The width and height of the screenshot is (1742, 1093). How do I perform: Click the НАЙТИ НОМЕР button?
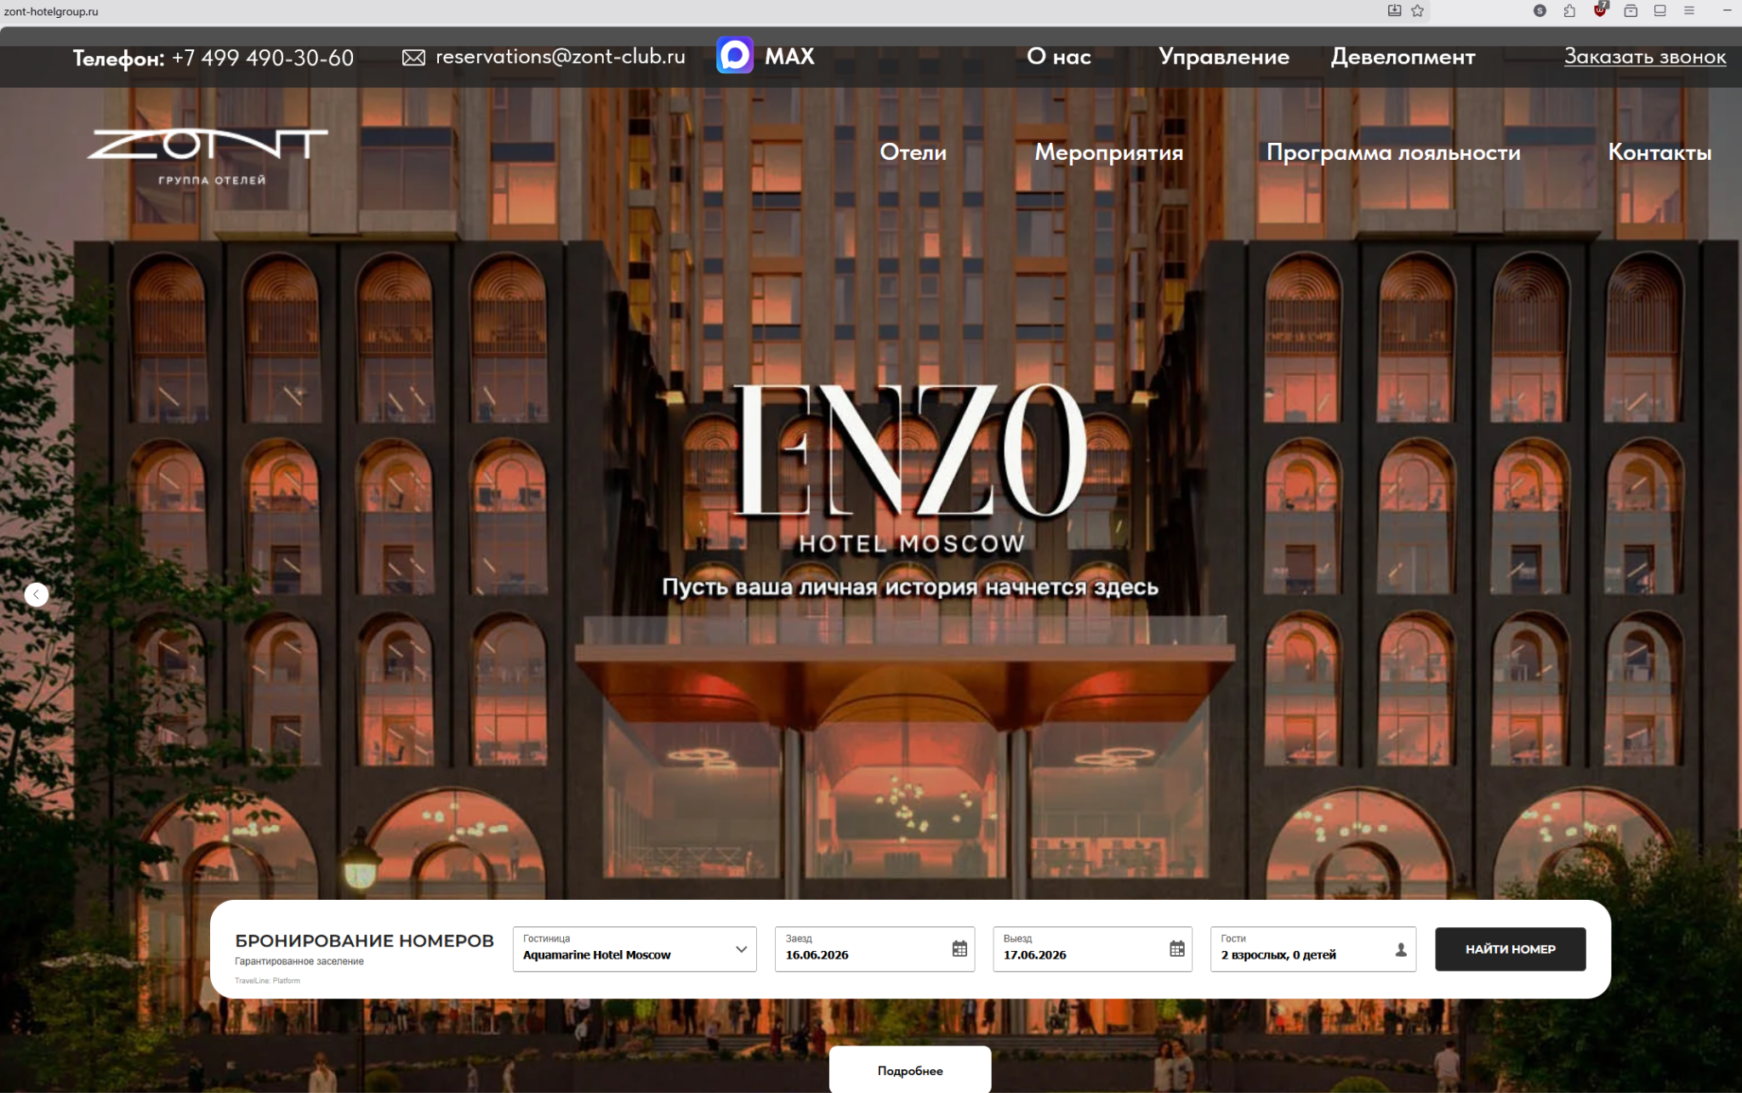click(1511, 949)
